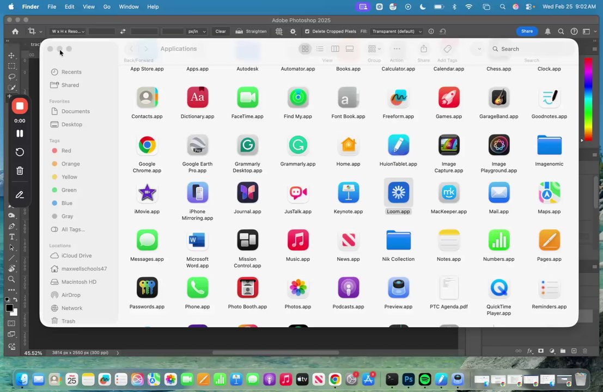This screenshot has width=603, height=392.
Task: Open the W x H x Resolution preset dropdown
Action: coord(68,32)
